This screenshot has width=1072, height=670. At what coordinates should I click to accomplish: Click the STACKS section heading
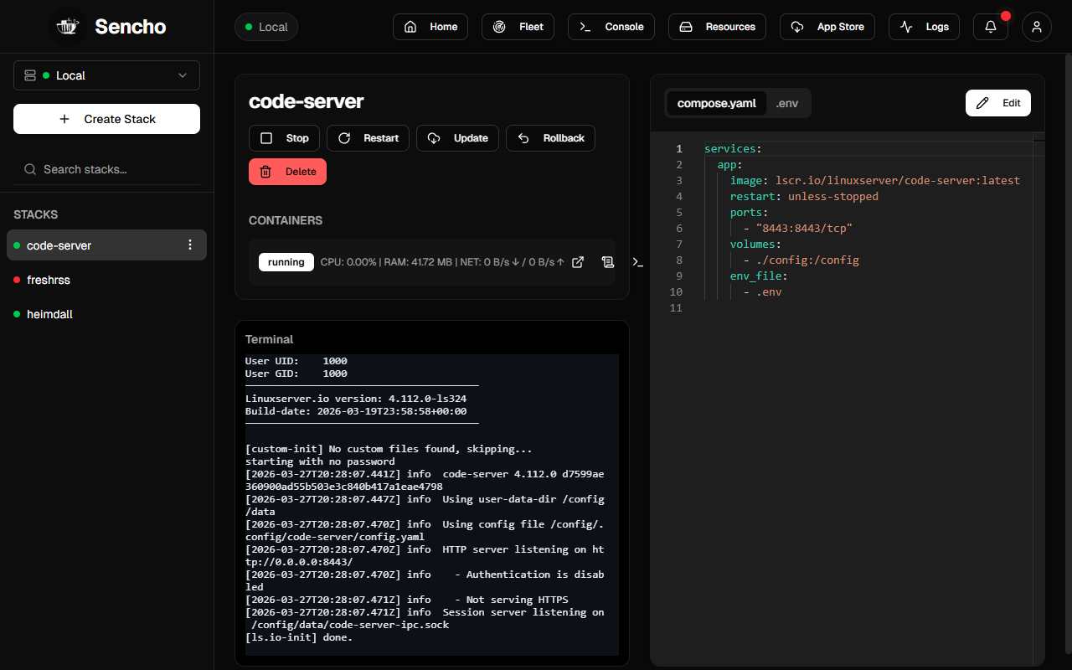click(x=36, y=214)
